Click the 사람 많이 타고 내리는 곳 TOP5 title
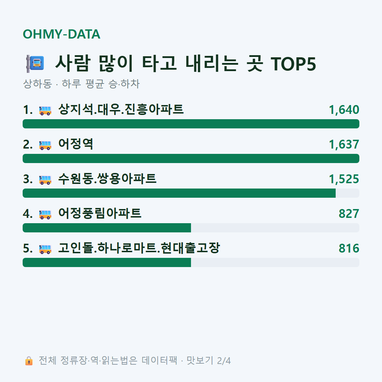This screenshot has height=382, width=382. coord(186,63)
